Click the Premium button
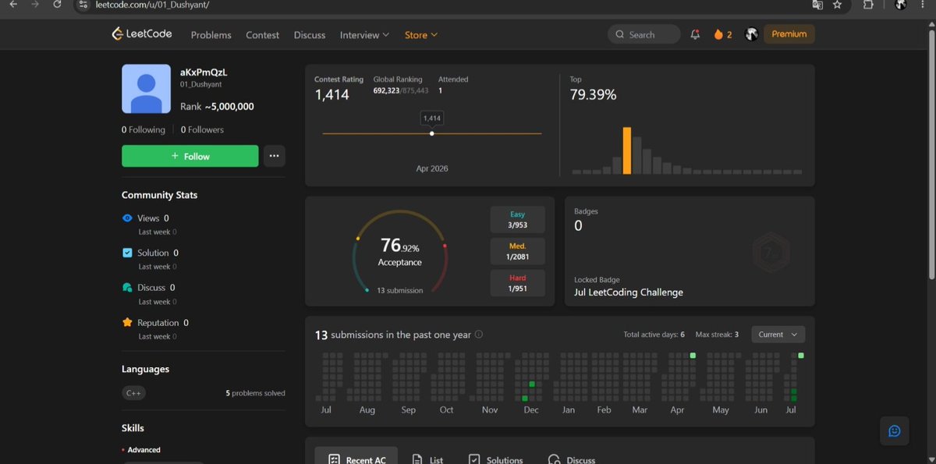This screenshot has height=464, width=936. (789, 34)
